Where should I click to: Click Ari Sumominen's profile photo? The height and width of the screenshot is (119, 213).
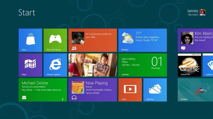(78, 38)
